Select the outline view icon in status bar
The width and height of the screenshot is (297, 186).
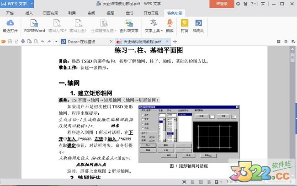[x=201, y=182]
